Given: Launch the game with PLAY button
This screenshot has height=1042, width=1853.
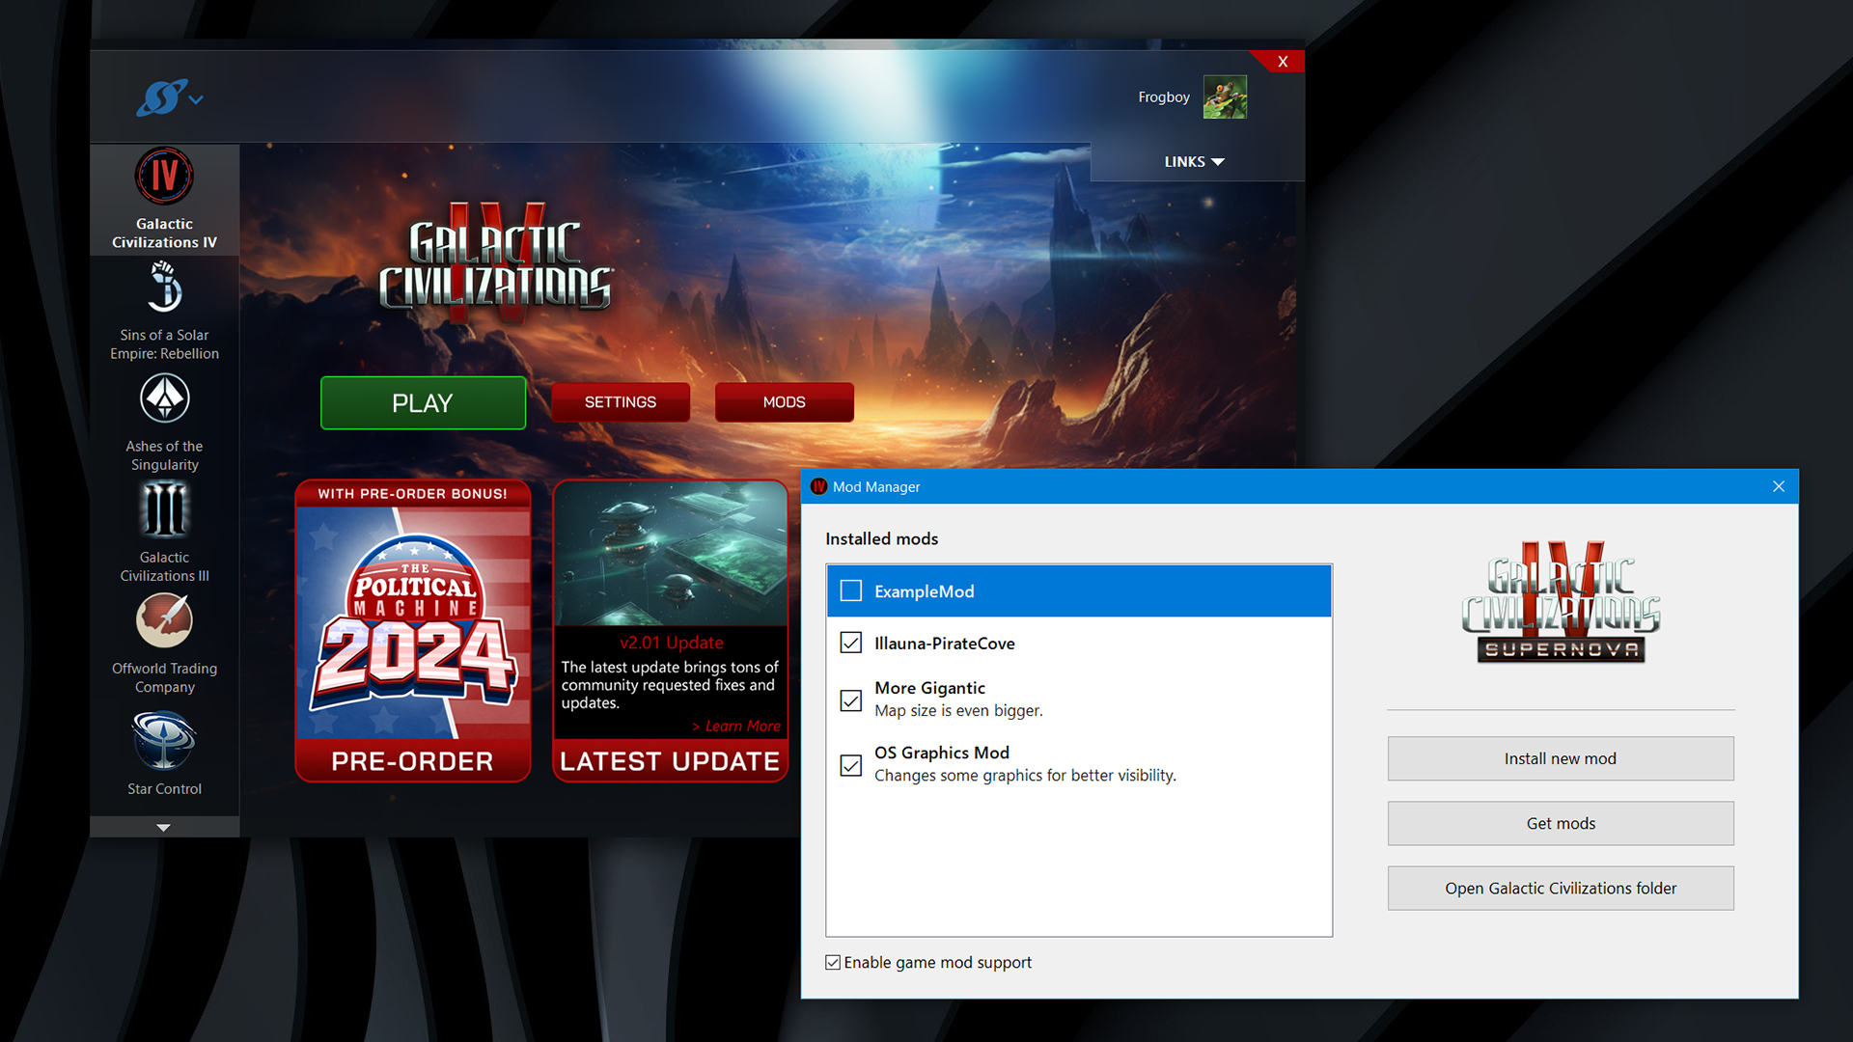Looking at the screenshot, I should [423, 403].
